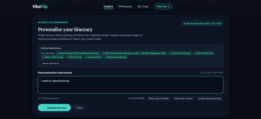The image size is (261, 119).
Task: Toggle Mirza Ismail Road, Ramganj selection chip
Action: (x=134, y=53)
